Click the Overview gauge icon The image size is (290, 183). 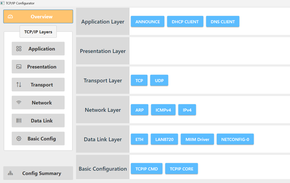10,17
